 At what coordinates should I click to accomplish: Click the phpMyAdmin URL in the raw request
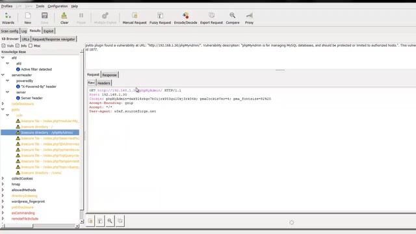point(130,90)
